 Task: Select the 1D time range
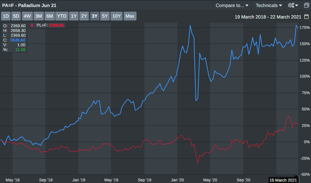tap(6, 16)
